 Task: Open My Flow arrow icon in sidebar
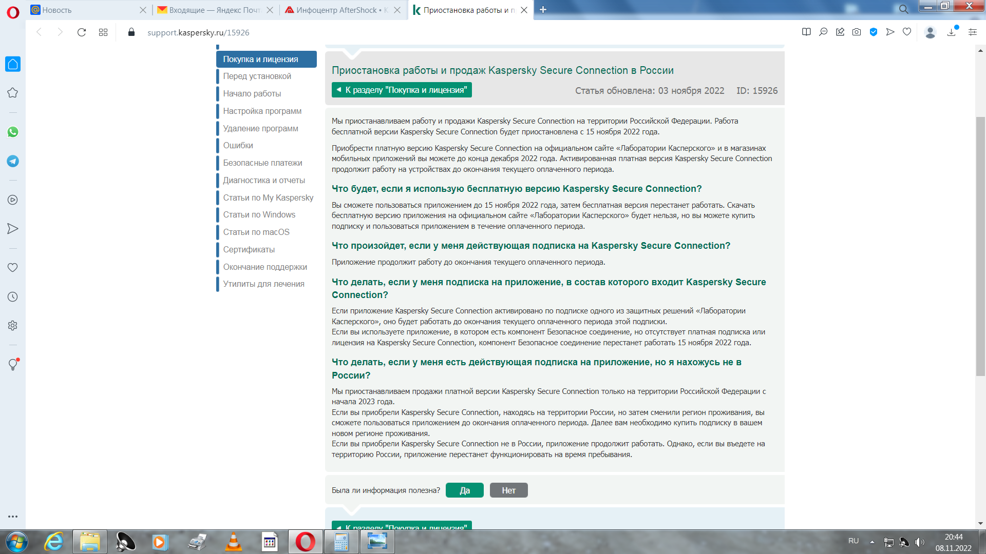coord(13,229)
